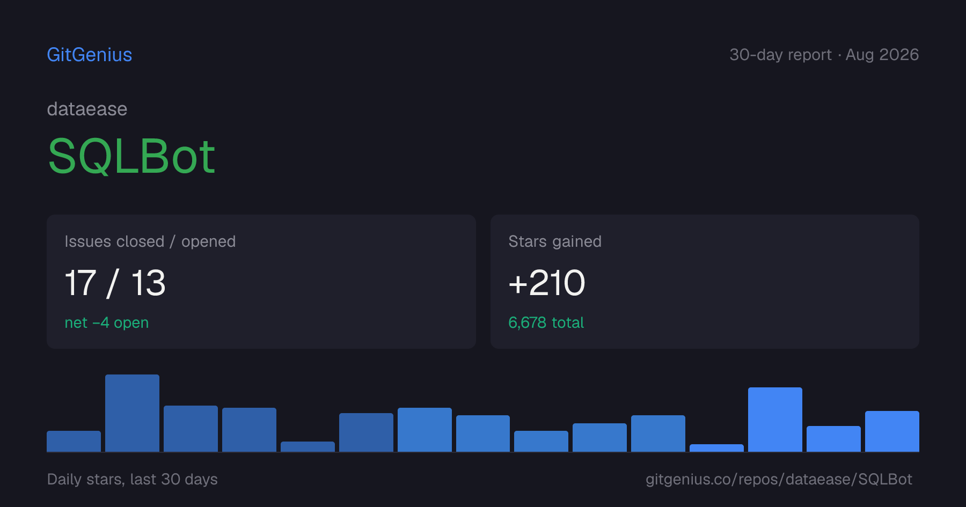The height and width of the screenshot is (507, 966).
Task: Select the shortest bar third from chart end
Action: point(716,448)
